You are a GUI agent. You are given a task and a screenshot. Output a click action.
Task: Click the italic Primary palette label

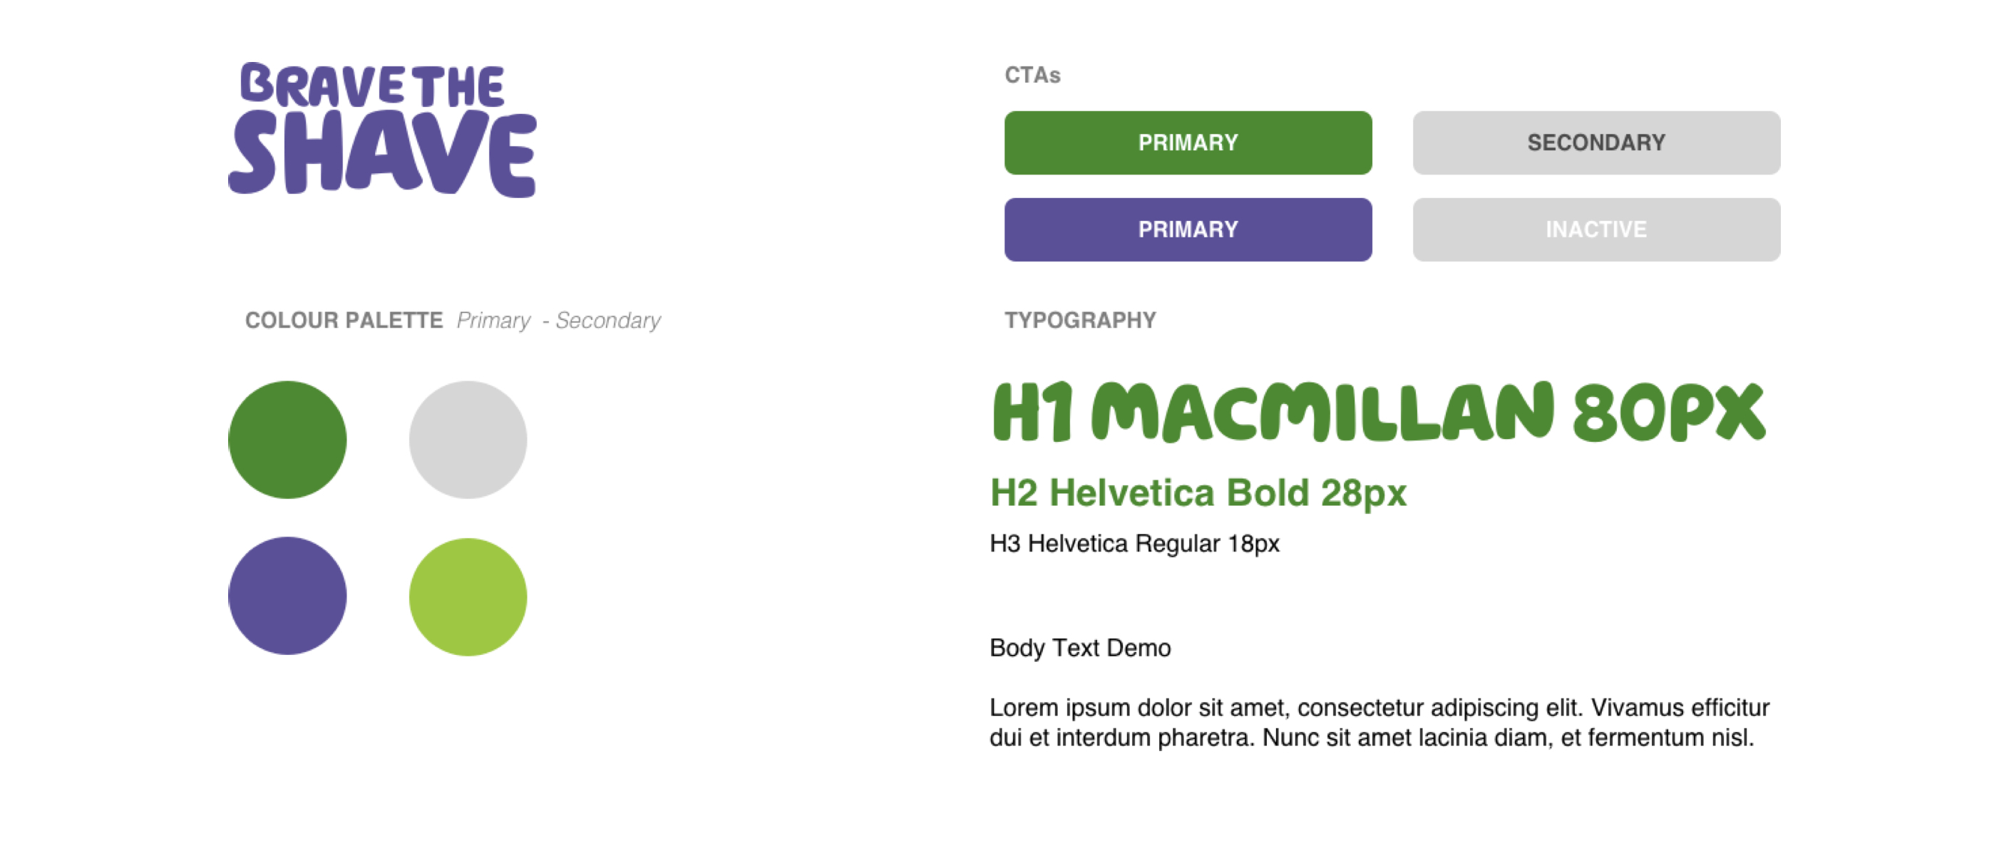pyautogui.click(x=493, y=321)
